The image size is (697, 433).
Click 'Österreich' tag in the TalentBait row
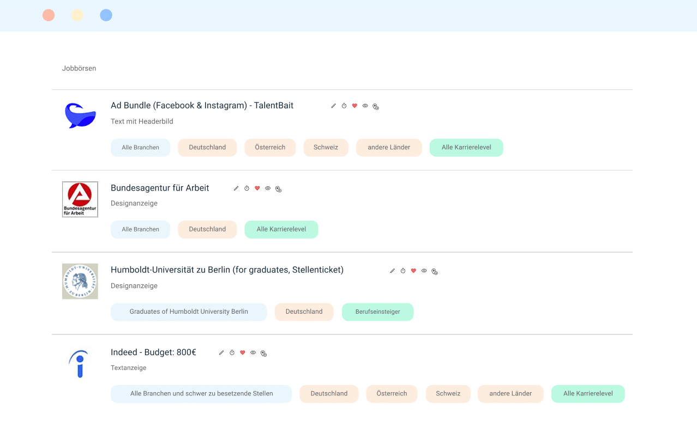[x=270, y=148]
